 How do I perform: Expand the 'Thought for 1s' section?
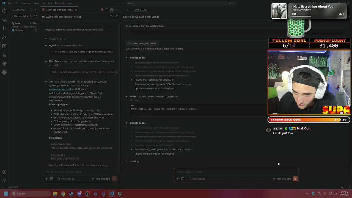(58, 39)
